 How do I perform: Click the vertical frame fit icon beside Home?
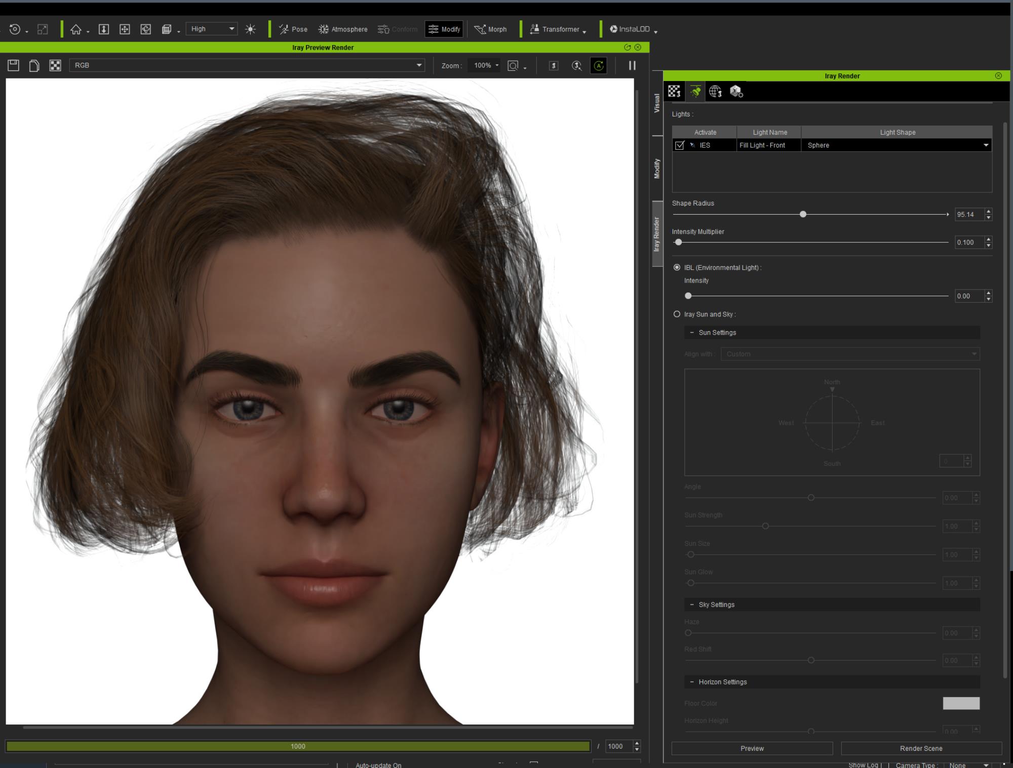pos(103,29)
